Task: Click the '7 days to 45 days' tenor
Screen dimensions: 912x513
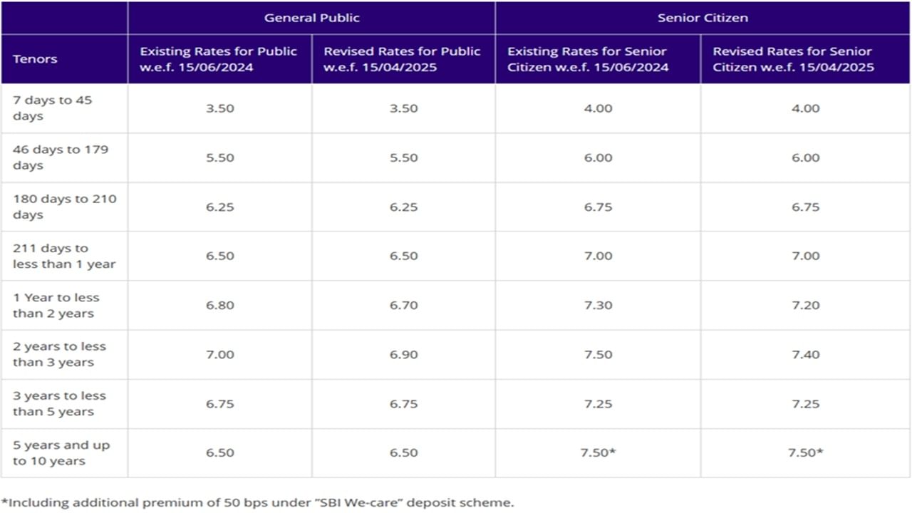Action: coord(52,108)
